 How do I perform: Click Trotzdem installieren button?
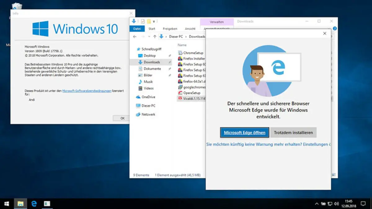click(293, 133)
